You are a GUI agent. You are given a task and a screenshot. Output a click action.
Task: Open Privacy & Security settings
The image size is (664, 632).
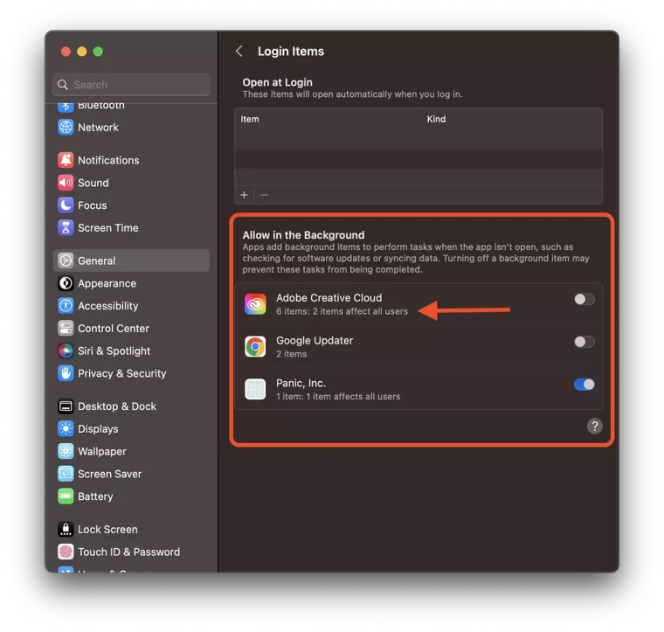(131, 373)
